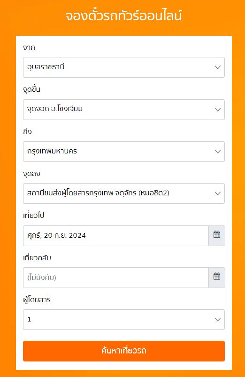Image resolution: width=245 pixels, height=377 pixels.
Task: Click the ค้นหาเที่ยวรถ search button
Action: (124, 351)
